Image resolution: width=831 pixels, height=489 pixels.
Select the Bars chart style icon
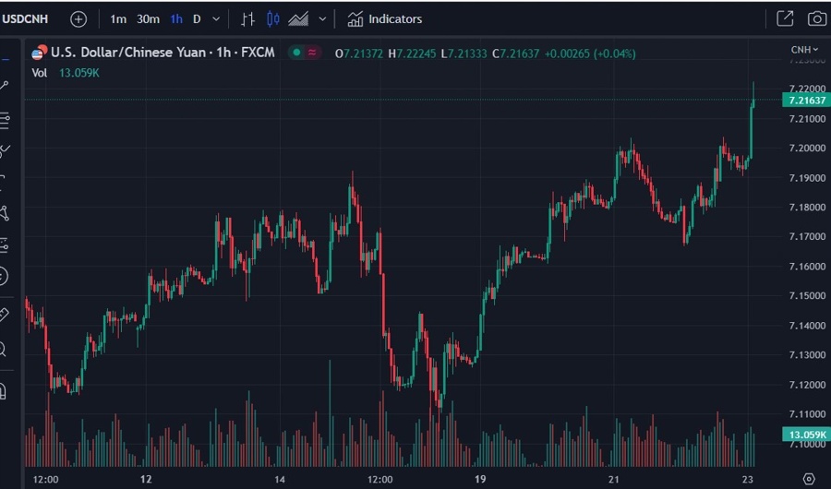pos(247,19)
